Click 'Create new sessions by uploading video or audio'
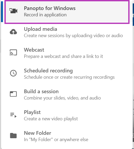The width and height of the screenshot is (134, 149). click(73, 36)
